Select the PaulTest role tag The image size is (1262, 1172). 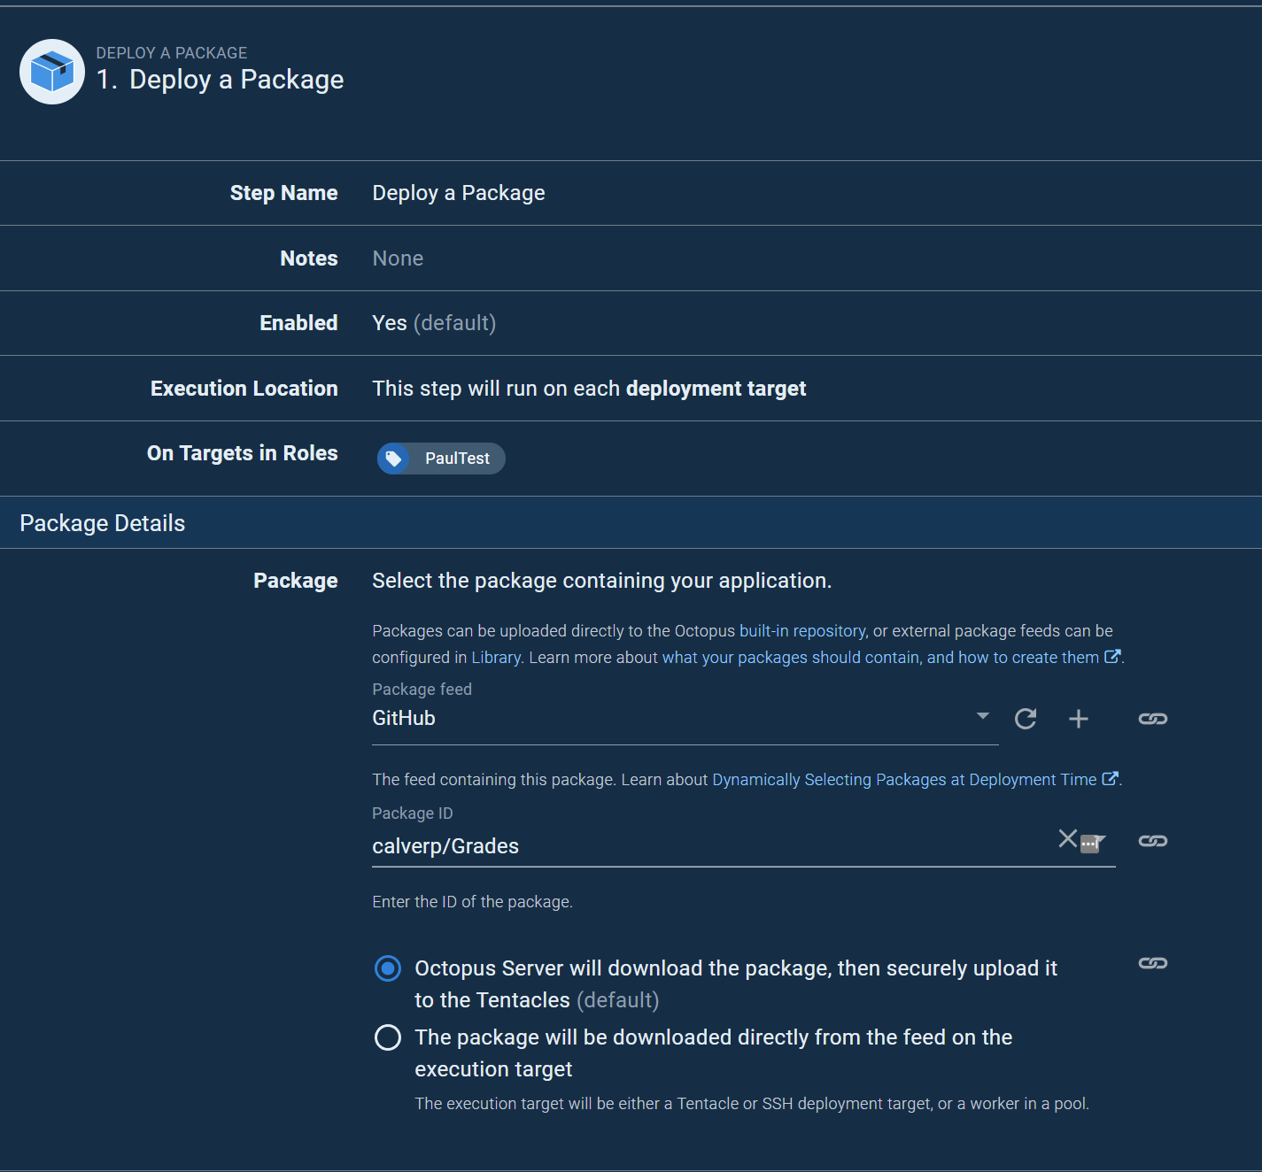click(440, 459)
